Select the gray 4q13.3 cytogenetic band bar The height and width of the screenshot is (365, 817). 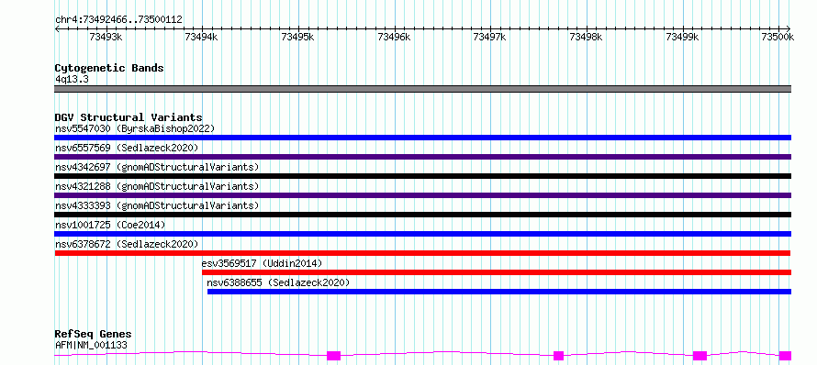[x=422, y=89]
